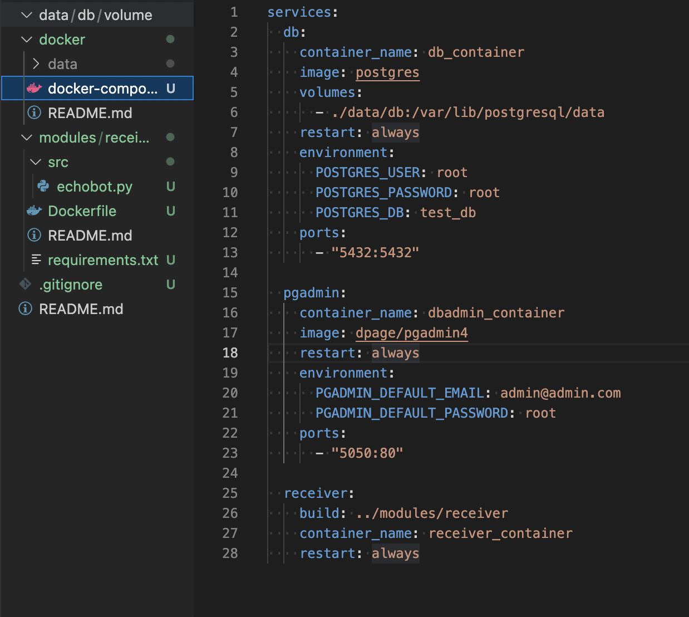Open requirements.txt from the explorer
The width and height of the screenshot is (689, 617).
(103, 260)
